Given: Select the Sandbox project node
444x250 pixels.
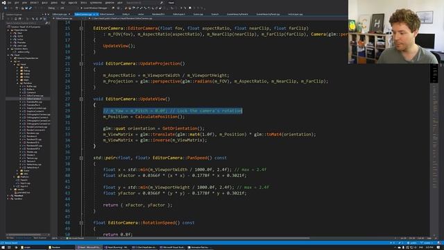Looking at the screenshot, I should point(18,199).
